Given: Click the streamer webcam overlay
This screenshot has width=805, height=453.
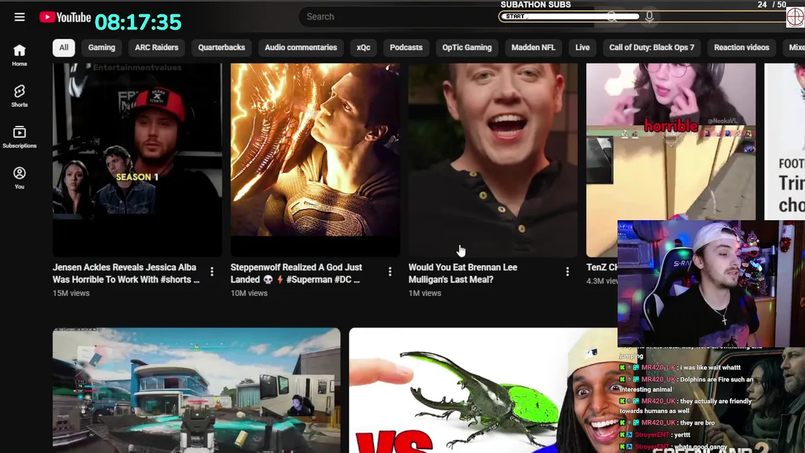Looking at the screenshot, I should pyautogui.click(x=711, y=283).
